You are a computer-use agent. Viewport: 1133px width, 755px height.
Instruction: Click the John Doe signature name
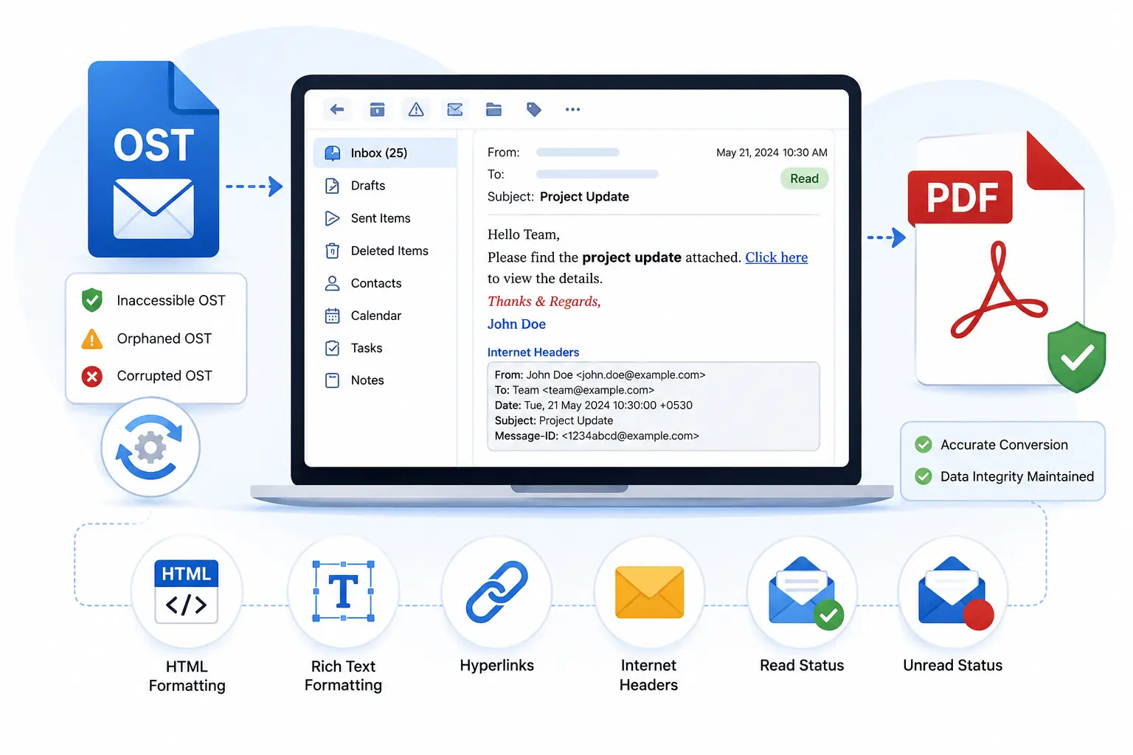click(x=516, y=324)
